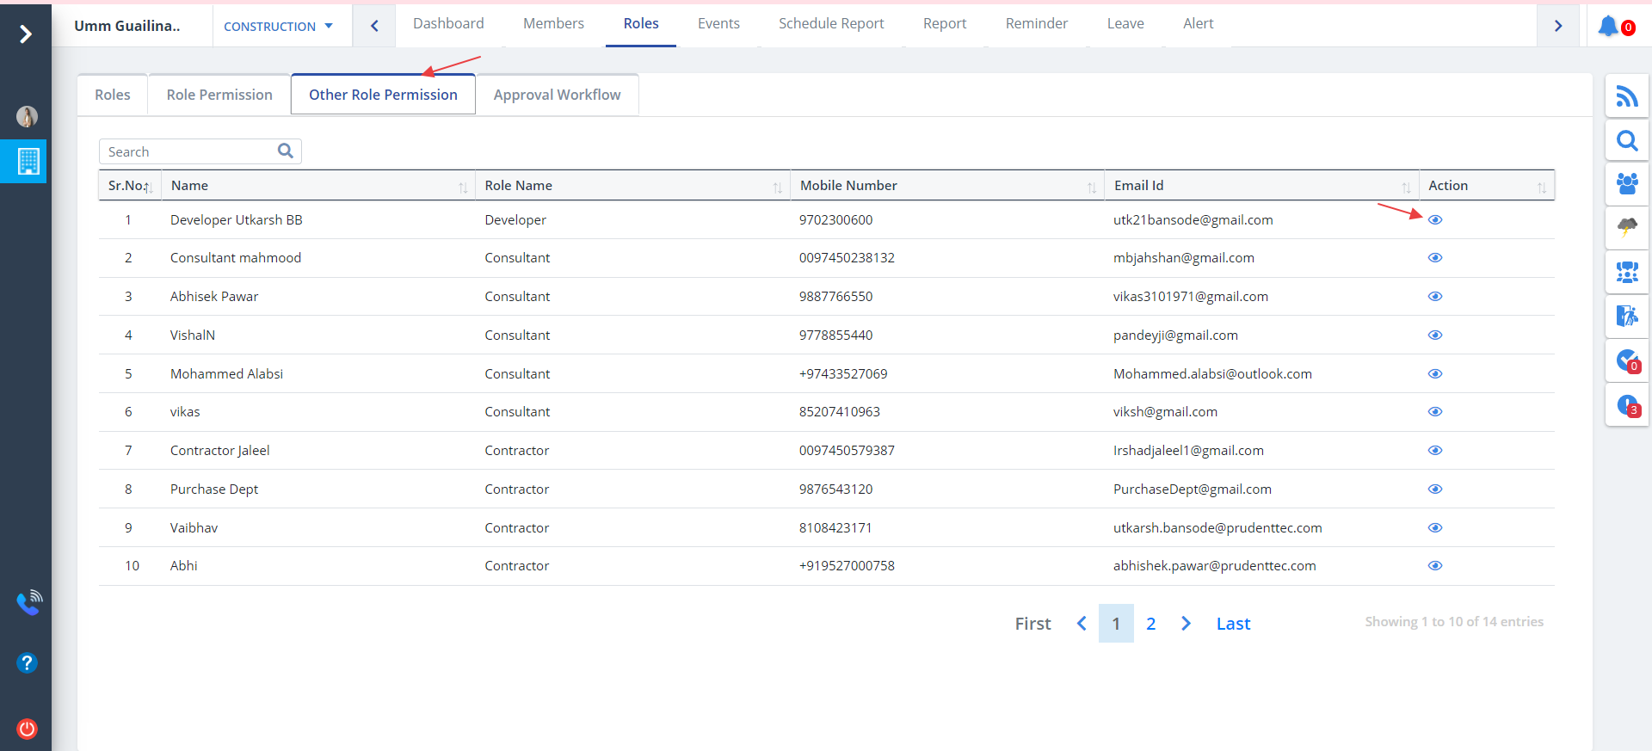This screenshot has width=1652, height=751.
Task: Open the help question mark icon
Action: tap(27, 662)
